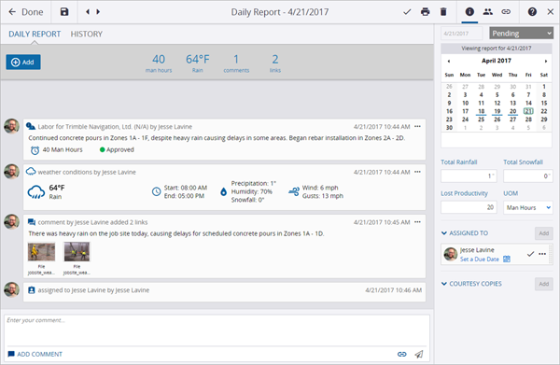Select the 1 comments summary
560x365 pixels.
[x=236, y=63]
